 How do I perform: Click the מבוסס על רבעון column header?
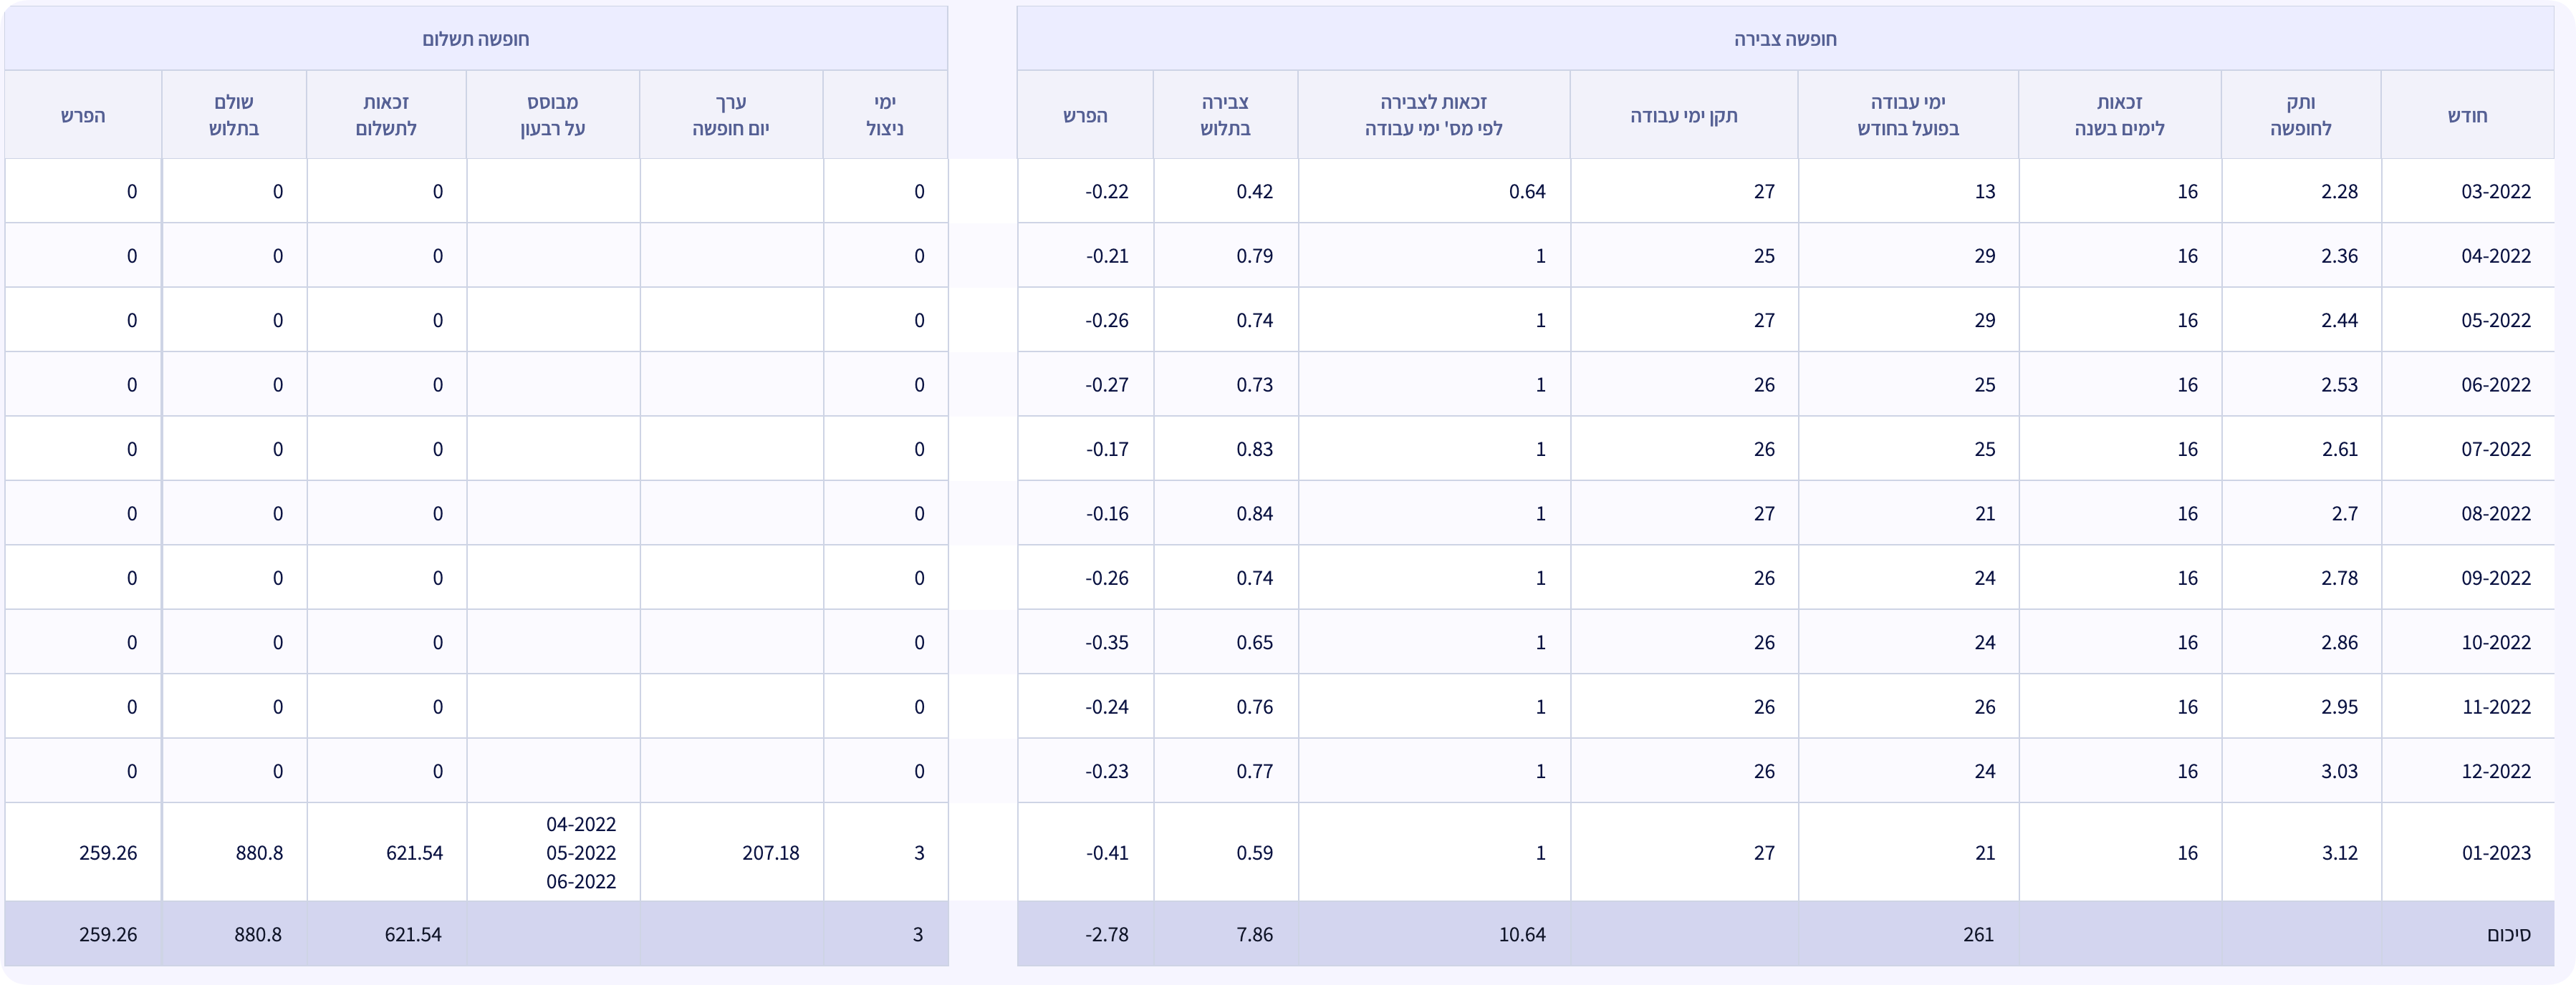(x=552, y=115)
